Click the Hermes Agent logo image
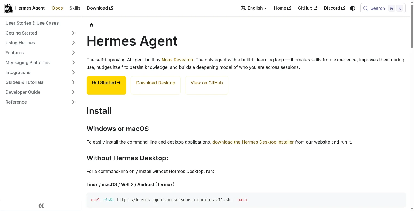Image resolution: width=414 pixels, height=211 pixels. (9, 8)
